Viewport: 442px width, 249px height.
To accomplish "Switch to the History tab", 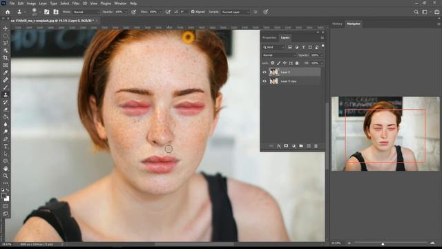I will (337, 24).
